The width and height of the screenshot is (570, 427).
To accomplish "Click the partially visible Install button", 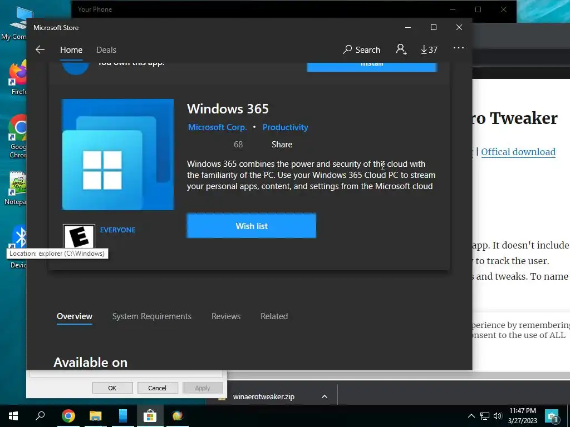I will (372, 67).
